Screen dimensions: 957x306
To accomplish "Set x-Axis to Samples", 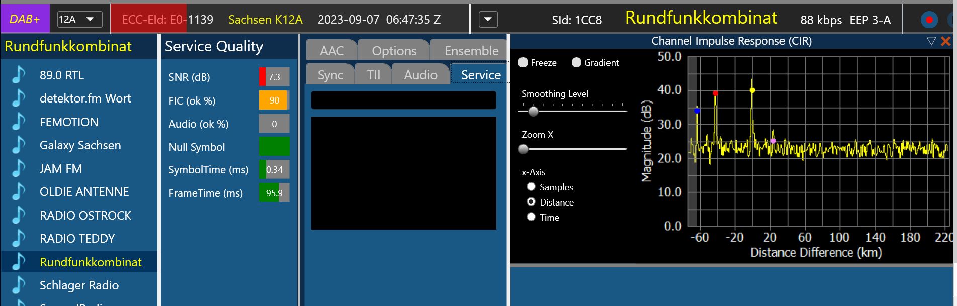I will click(x=531, y=187).
